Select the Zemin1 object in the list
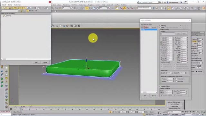Screen dimensions: 206x116 coord(9,16)
